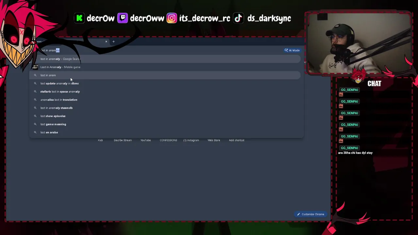Select 'lost in anomaly - Google Search' suggestion
418x235 pixels.
tap(165, 59)
